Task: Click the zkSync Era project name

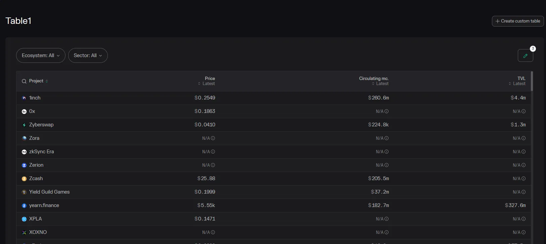Action: tap(42, 152)
